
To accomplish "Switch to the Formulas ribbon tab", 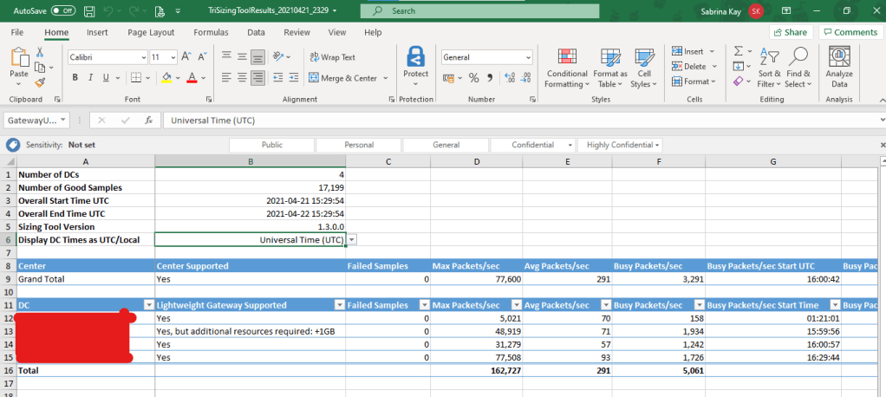I will tap(211, 32).
